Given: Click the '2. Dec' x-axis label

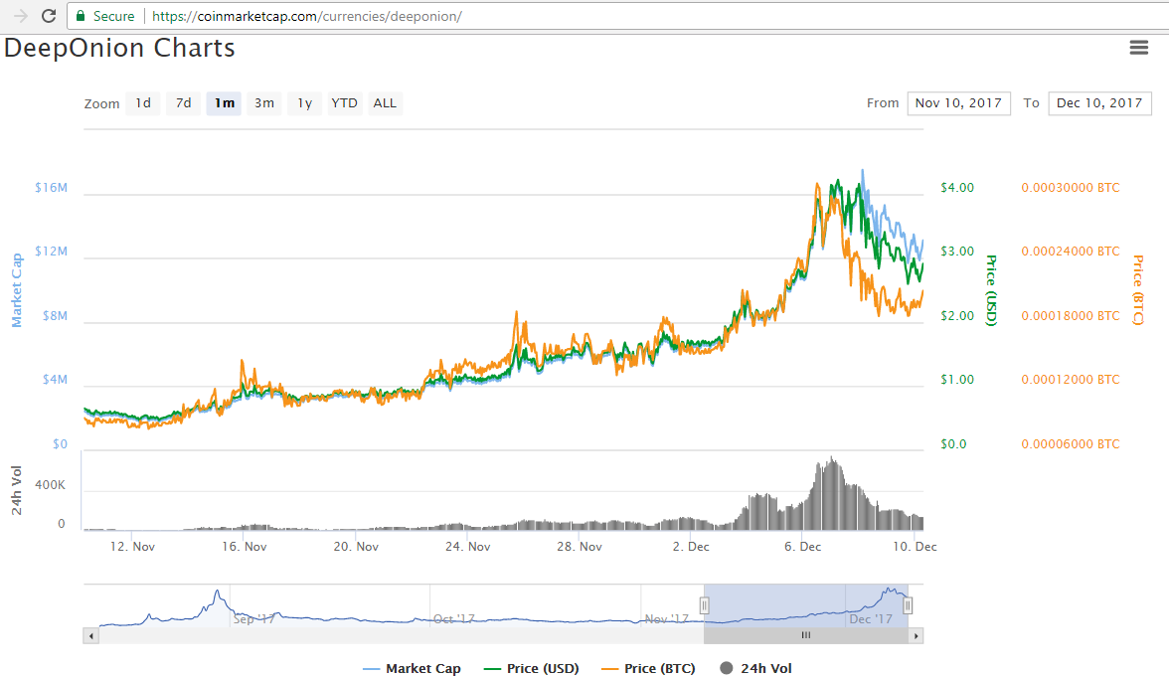Looking at the screenshot, I should tap(690, 547).
